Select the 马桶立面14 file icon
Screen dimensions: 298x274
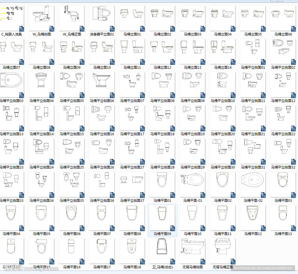pyautogui.click(x=223, y=52)
